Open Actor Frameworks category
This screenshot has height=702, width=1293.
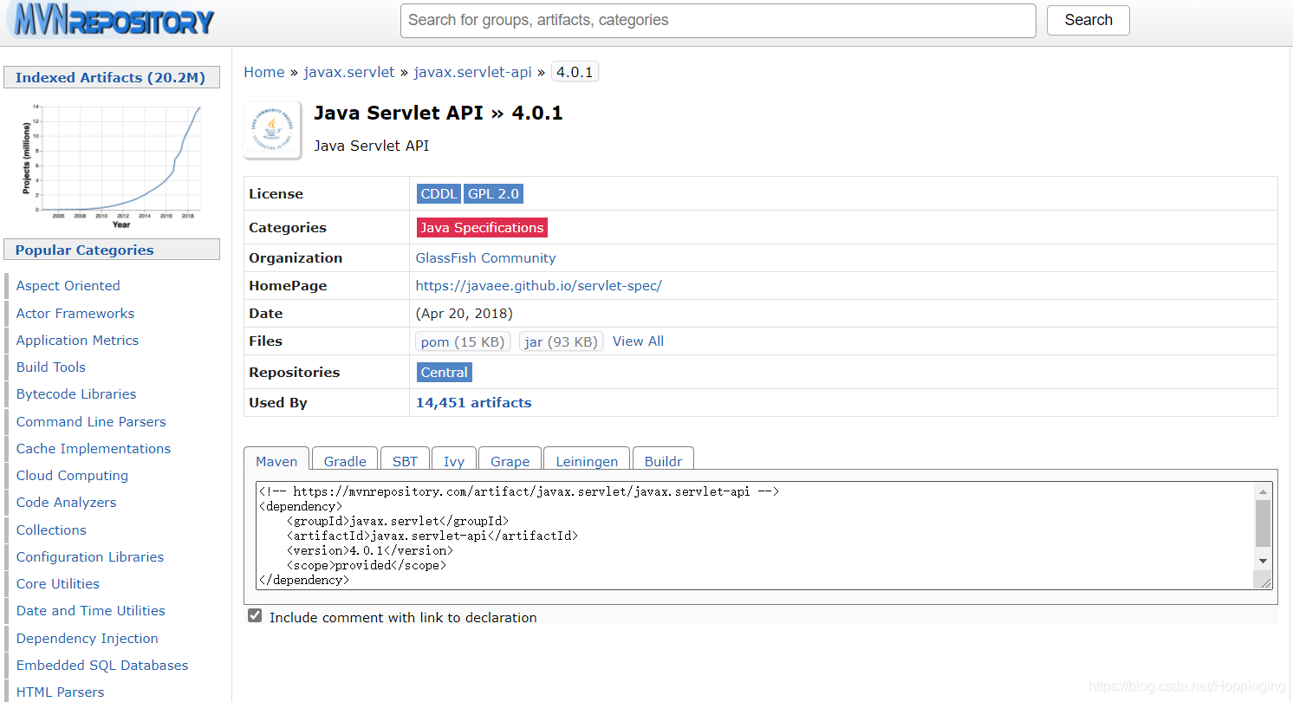pos(75,314)
